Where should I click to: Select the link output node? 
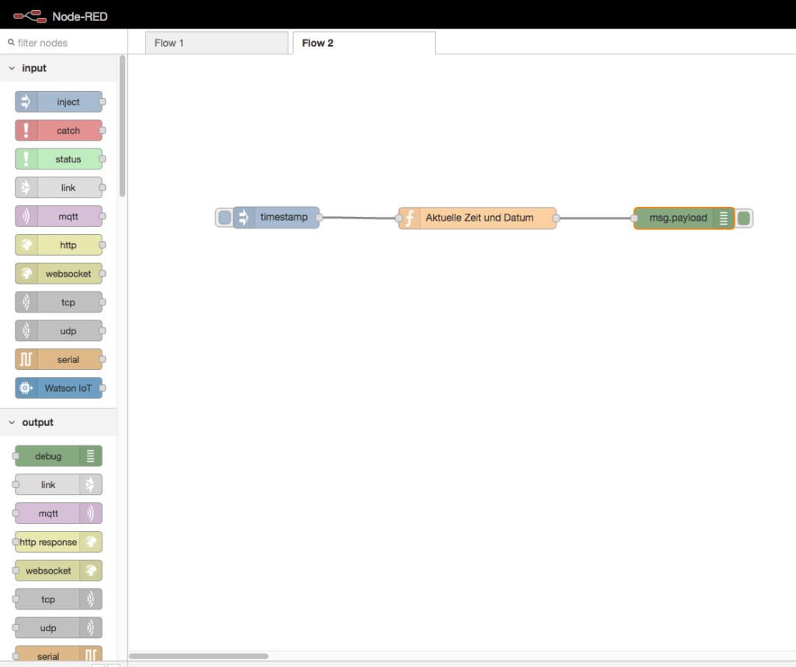[x=58, y=485]
